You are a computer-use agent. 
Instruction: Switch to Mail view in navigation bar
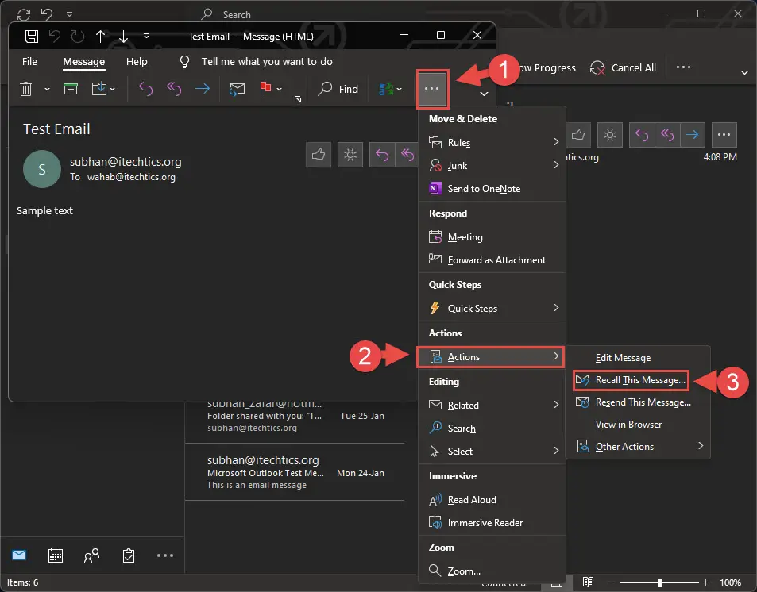pos(19,555)
